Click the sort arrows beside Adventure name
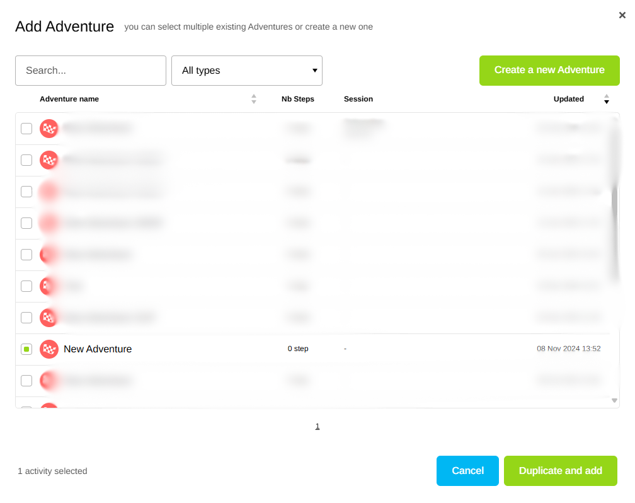635x503 pixels. 254,99
